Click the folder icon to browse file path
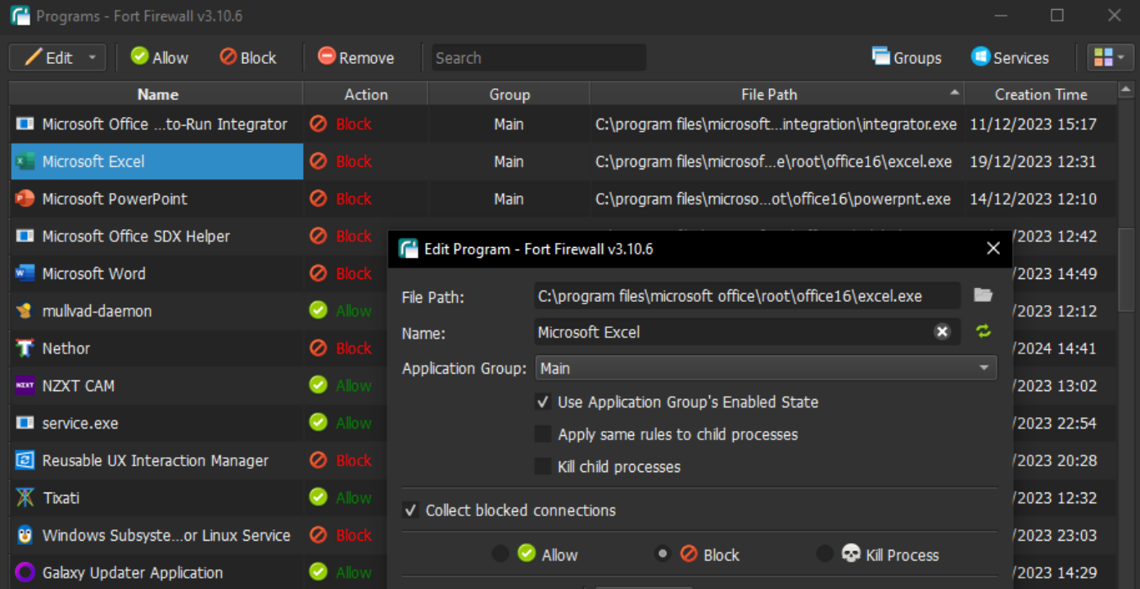 click(x=983, y=295)
